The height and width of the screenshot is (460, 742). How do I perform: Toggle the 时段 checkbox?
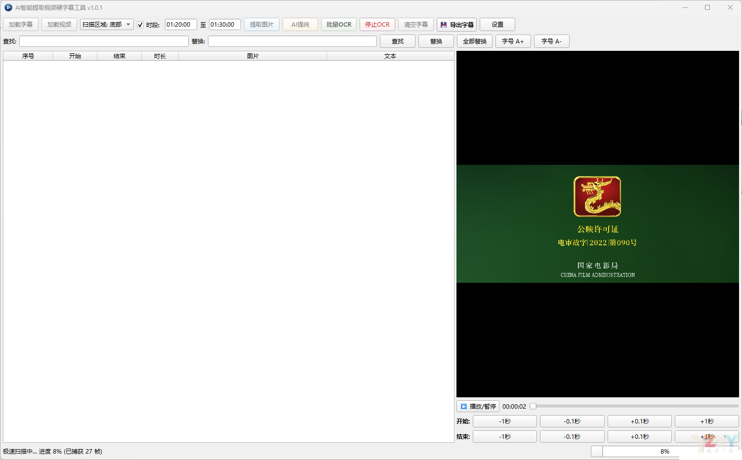[140, 25]
